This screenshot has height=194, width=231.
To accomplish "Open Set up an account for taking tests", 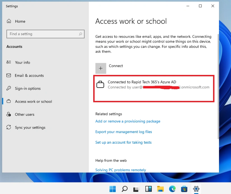I will pyautogui.click(x=123, y=142).
